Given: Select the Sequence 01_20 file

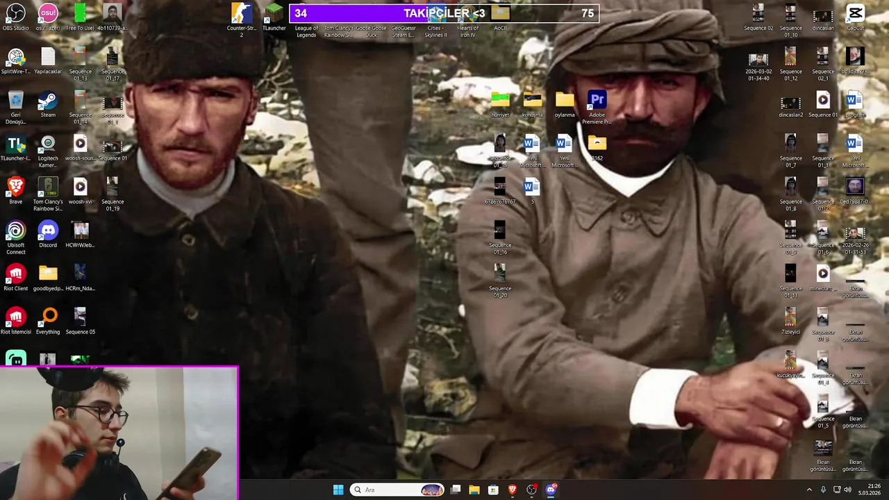Looking at the screenshot, I should click(x=500, y=281).
